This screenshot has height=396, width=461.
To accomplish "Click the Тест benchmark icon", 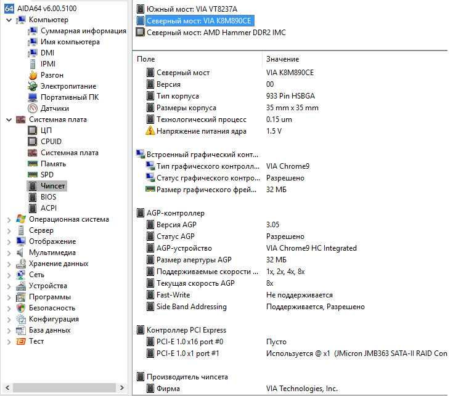I will (21, 341).
